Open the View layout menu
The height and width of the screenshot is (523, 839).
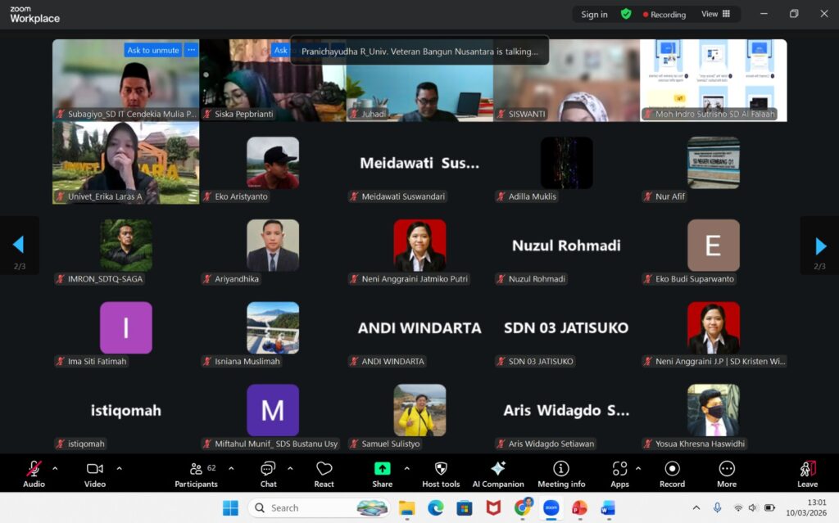(x=715, y=14)
